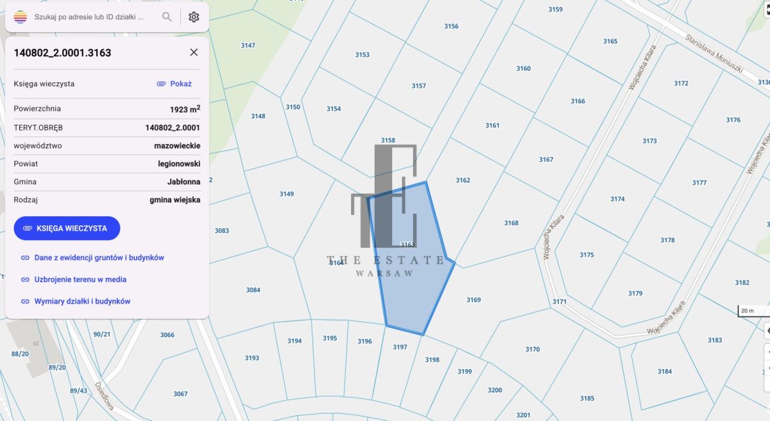Focus the address or parcel ID search field
This screenshot has width=770, height=421.
click(90, 17)
